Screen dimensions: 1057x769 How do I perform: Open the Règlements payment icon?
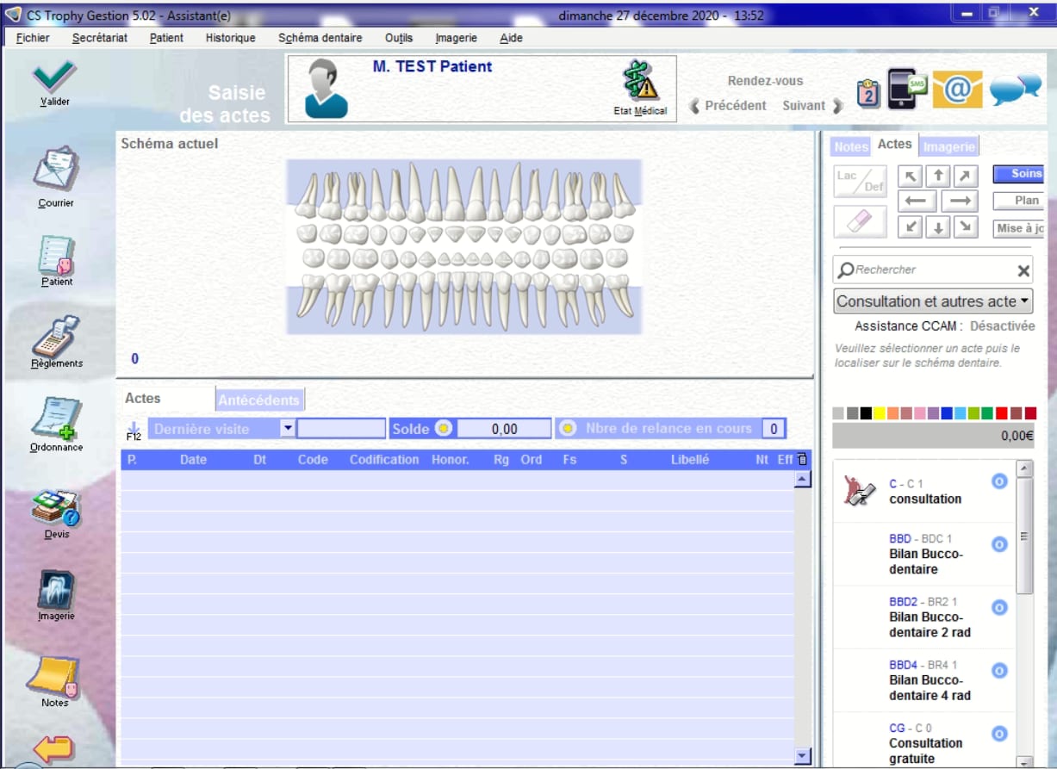56,336
